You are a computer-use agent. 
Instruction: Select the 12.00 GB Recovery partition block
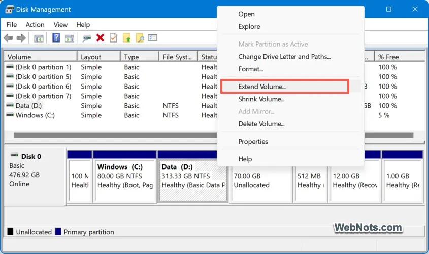[x=355, y=181]
